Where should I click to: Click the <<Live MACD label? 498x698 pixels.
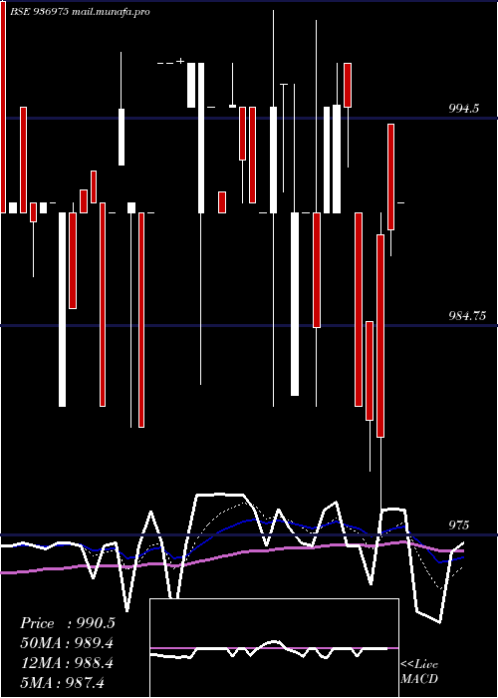pyautogui.click(x=419, y=672)
